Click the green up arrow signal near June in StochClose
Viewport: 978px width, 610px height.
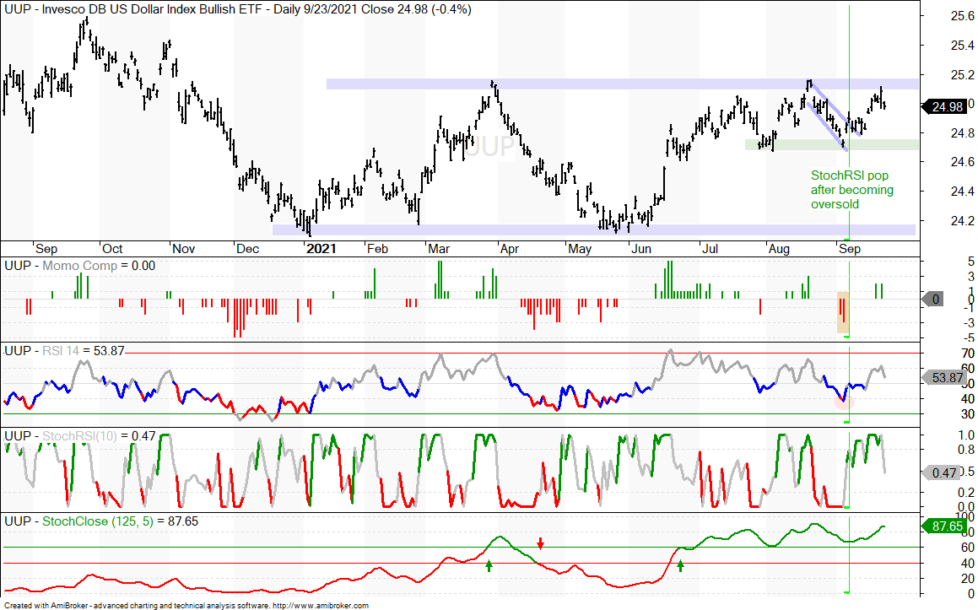(680, 566)
